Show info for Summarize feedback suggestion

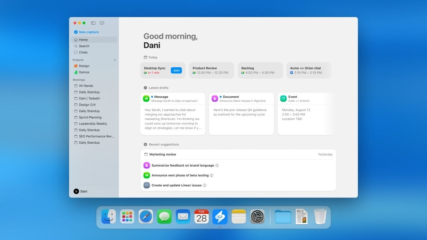point(217,165)
